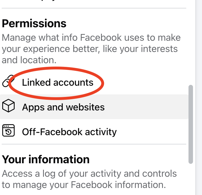Click blank space right of Off-Facebook activity
This screenshot has width=202, height=195.
pyautogui.click(x=152, y=132)
